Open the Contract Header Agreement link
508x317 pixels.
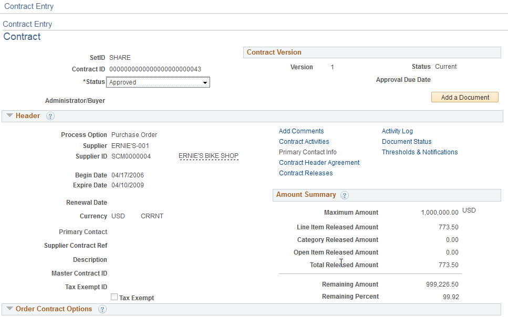point(319,163)
